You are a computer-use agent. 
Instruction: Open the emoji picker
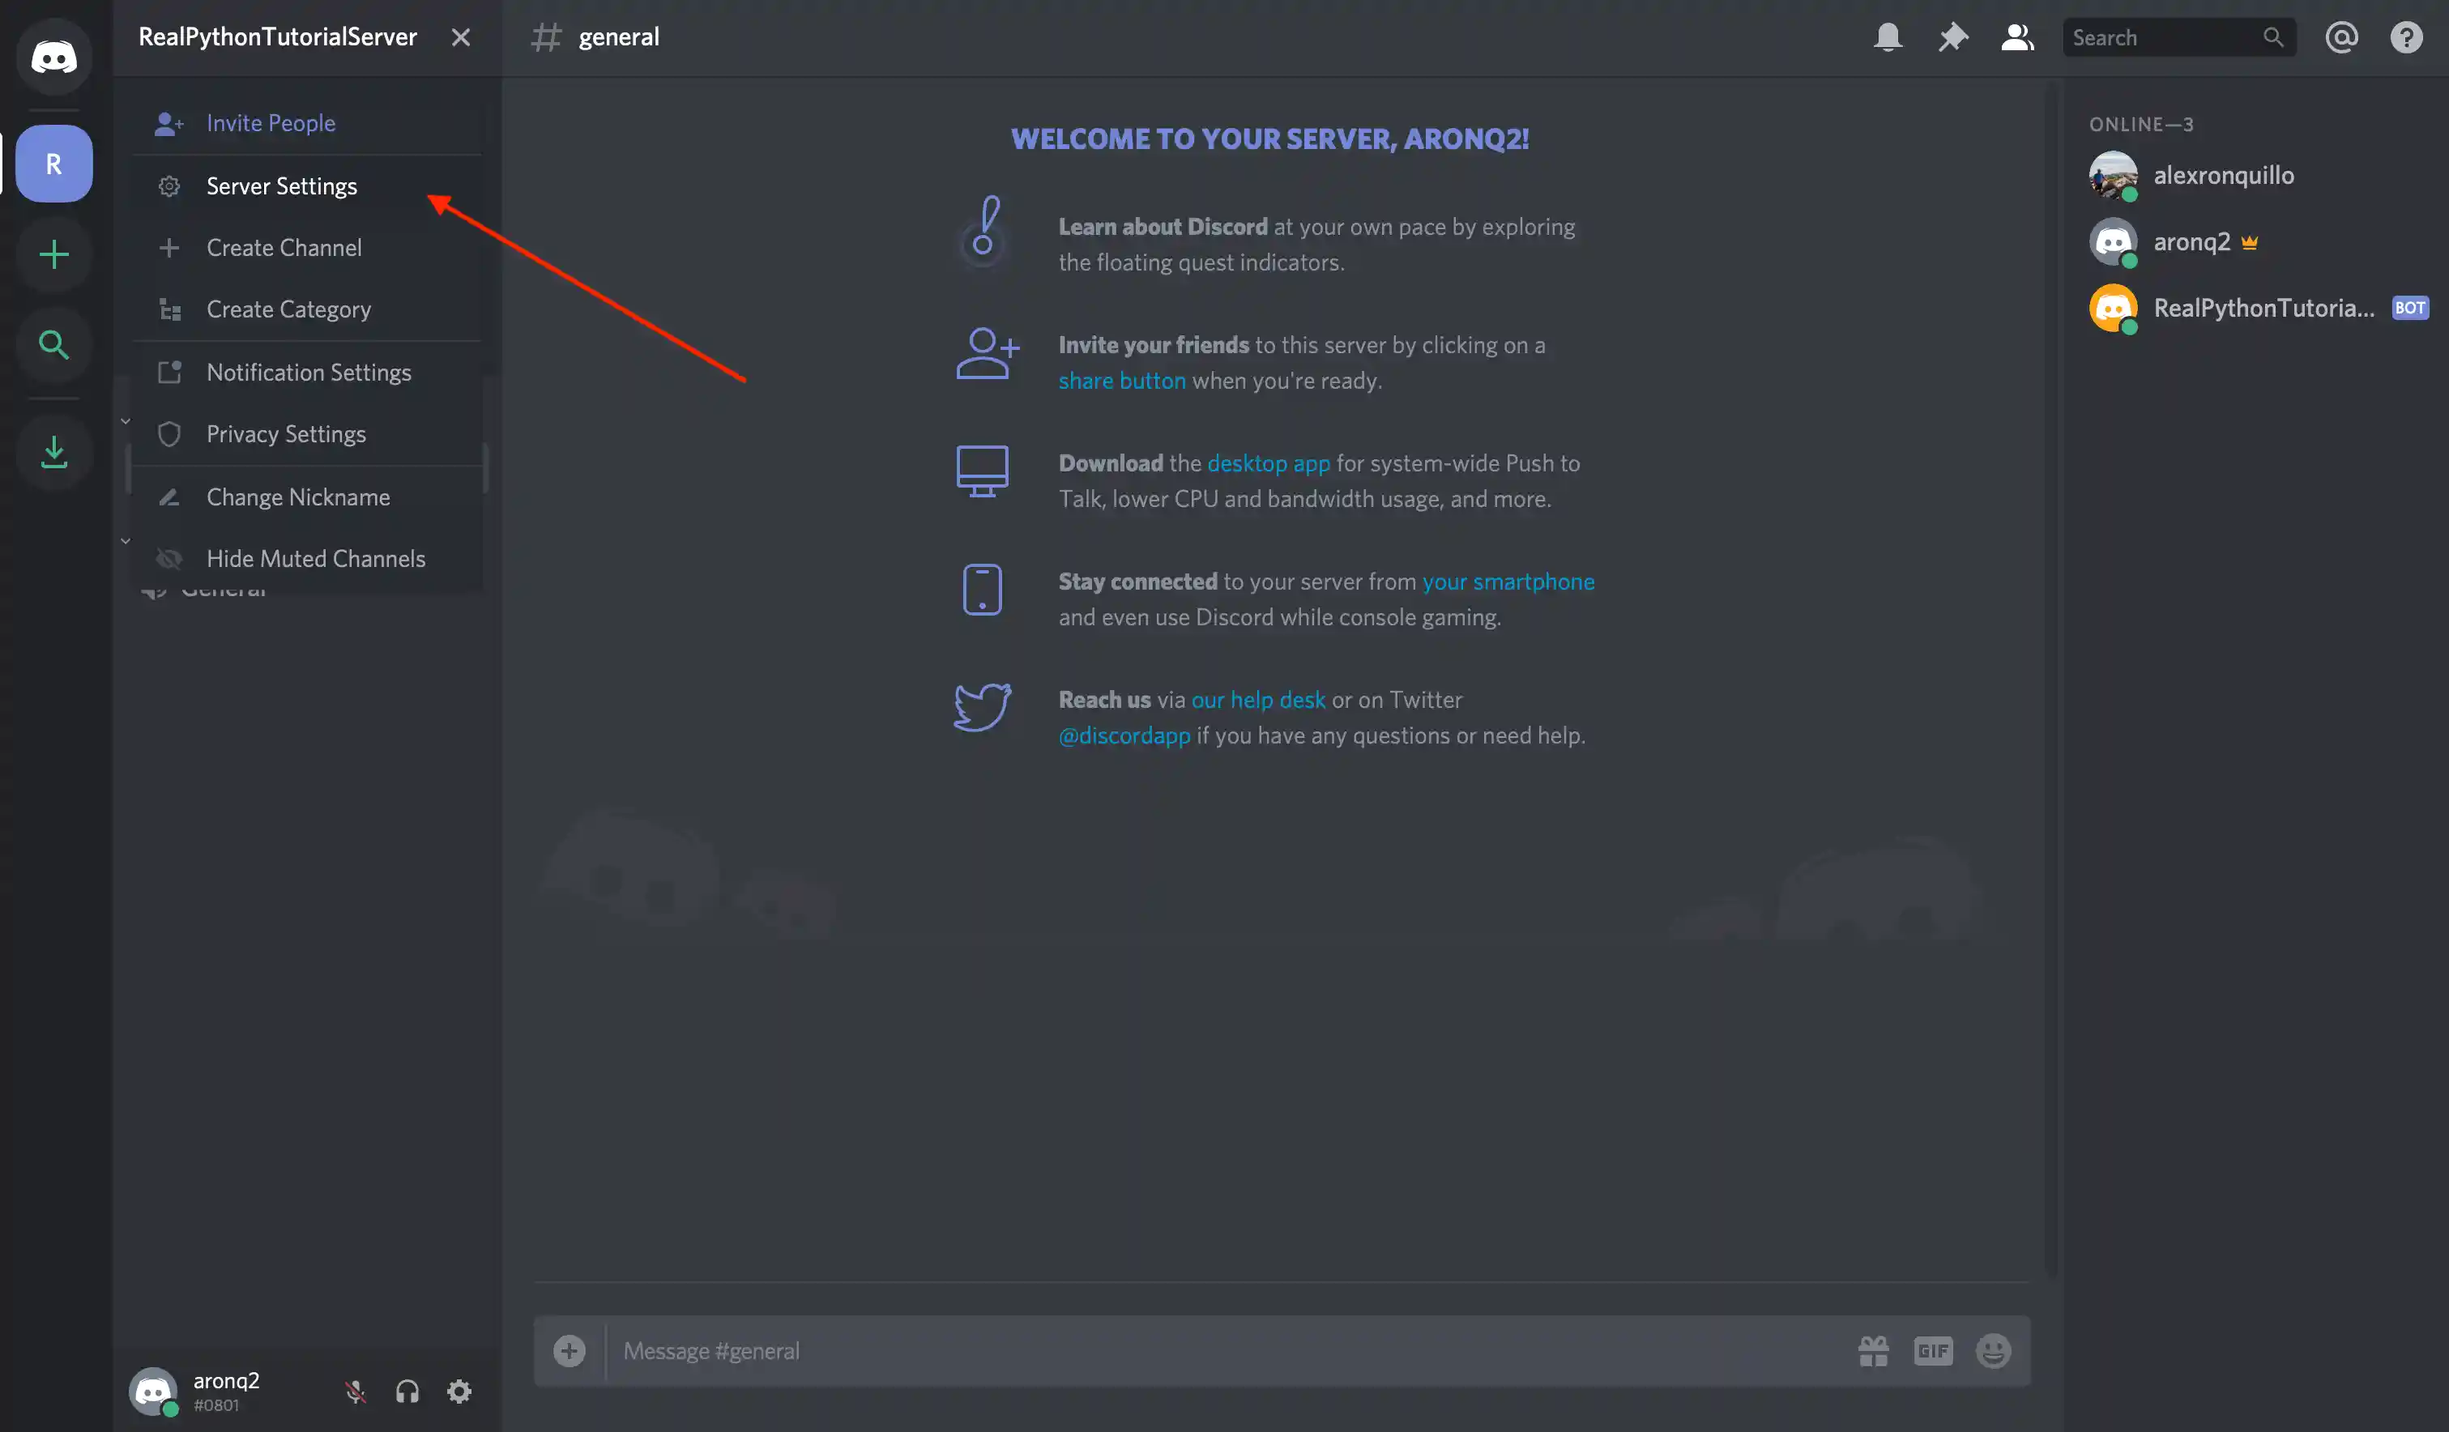1993,1350
